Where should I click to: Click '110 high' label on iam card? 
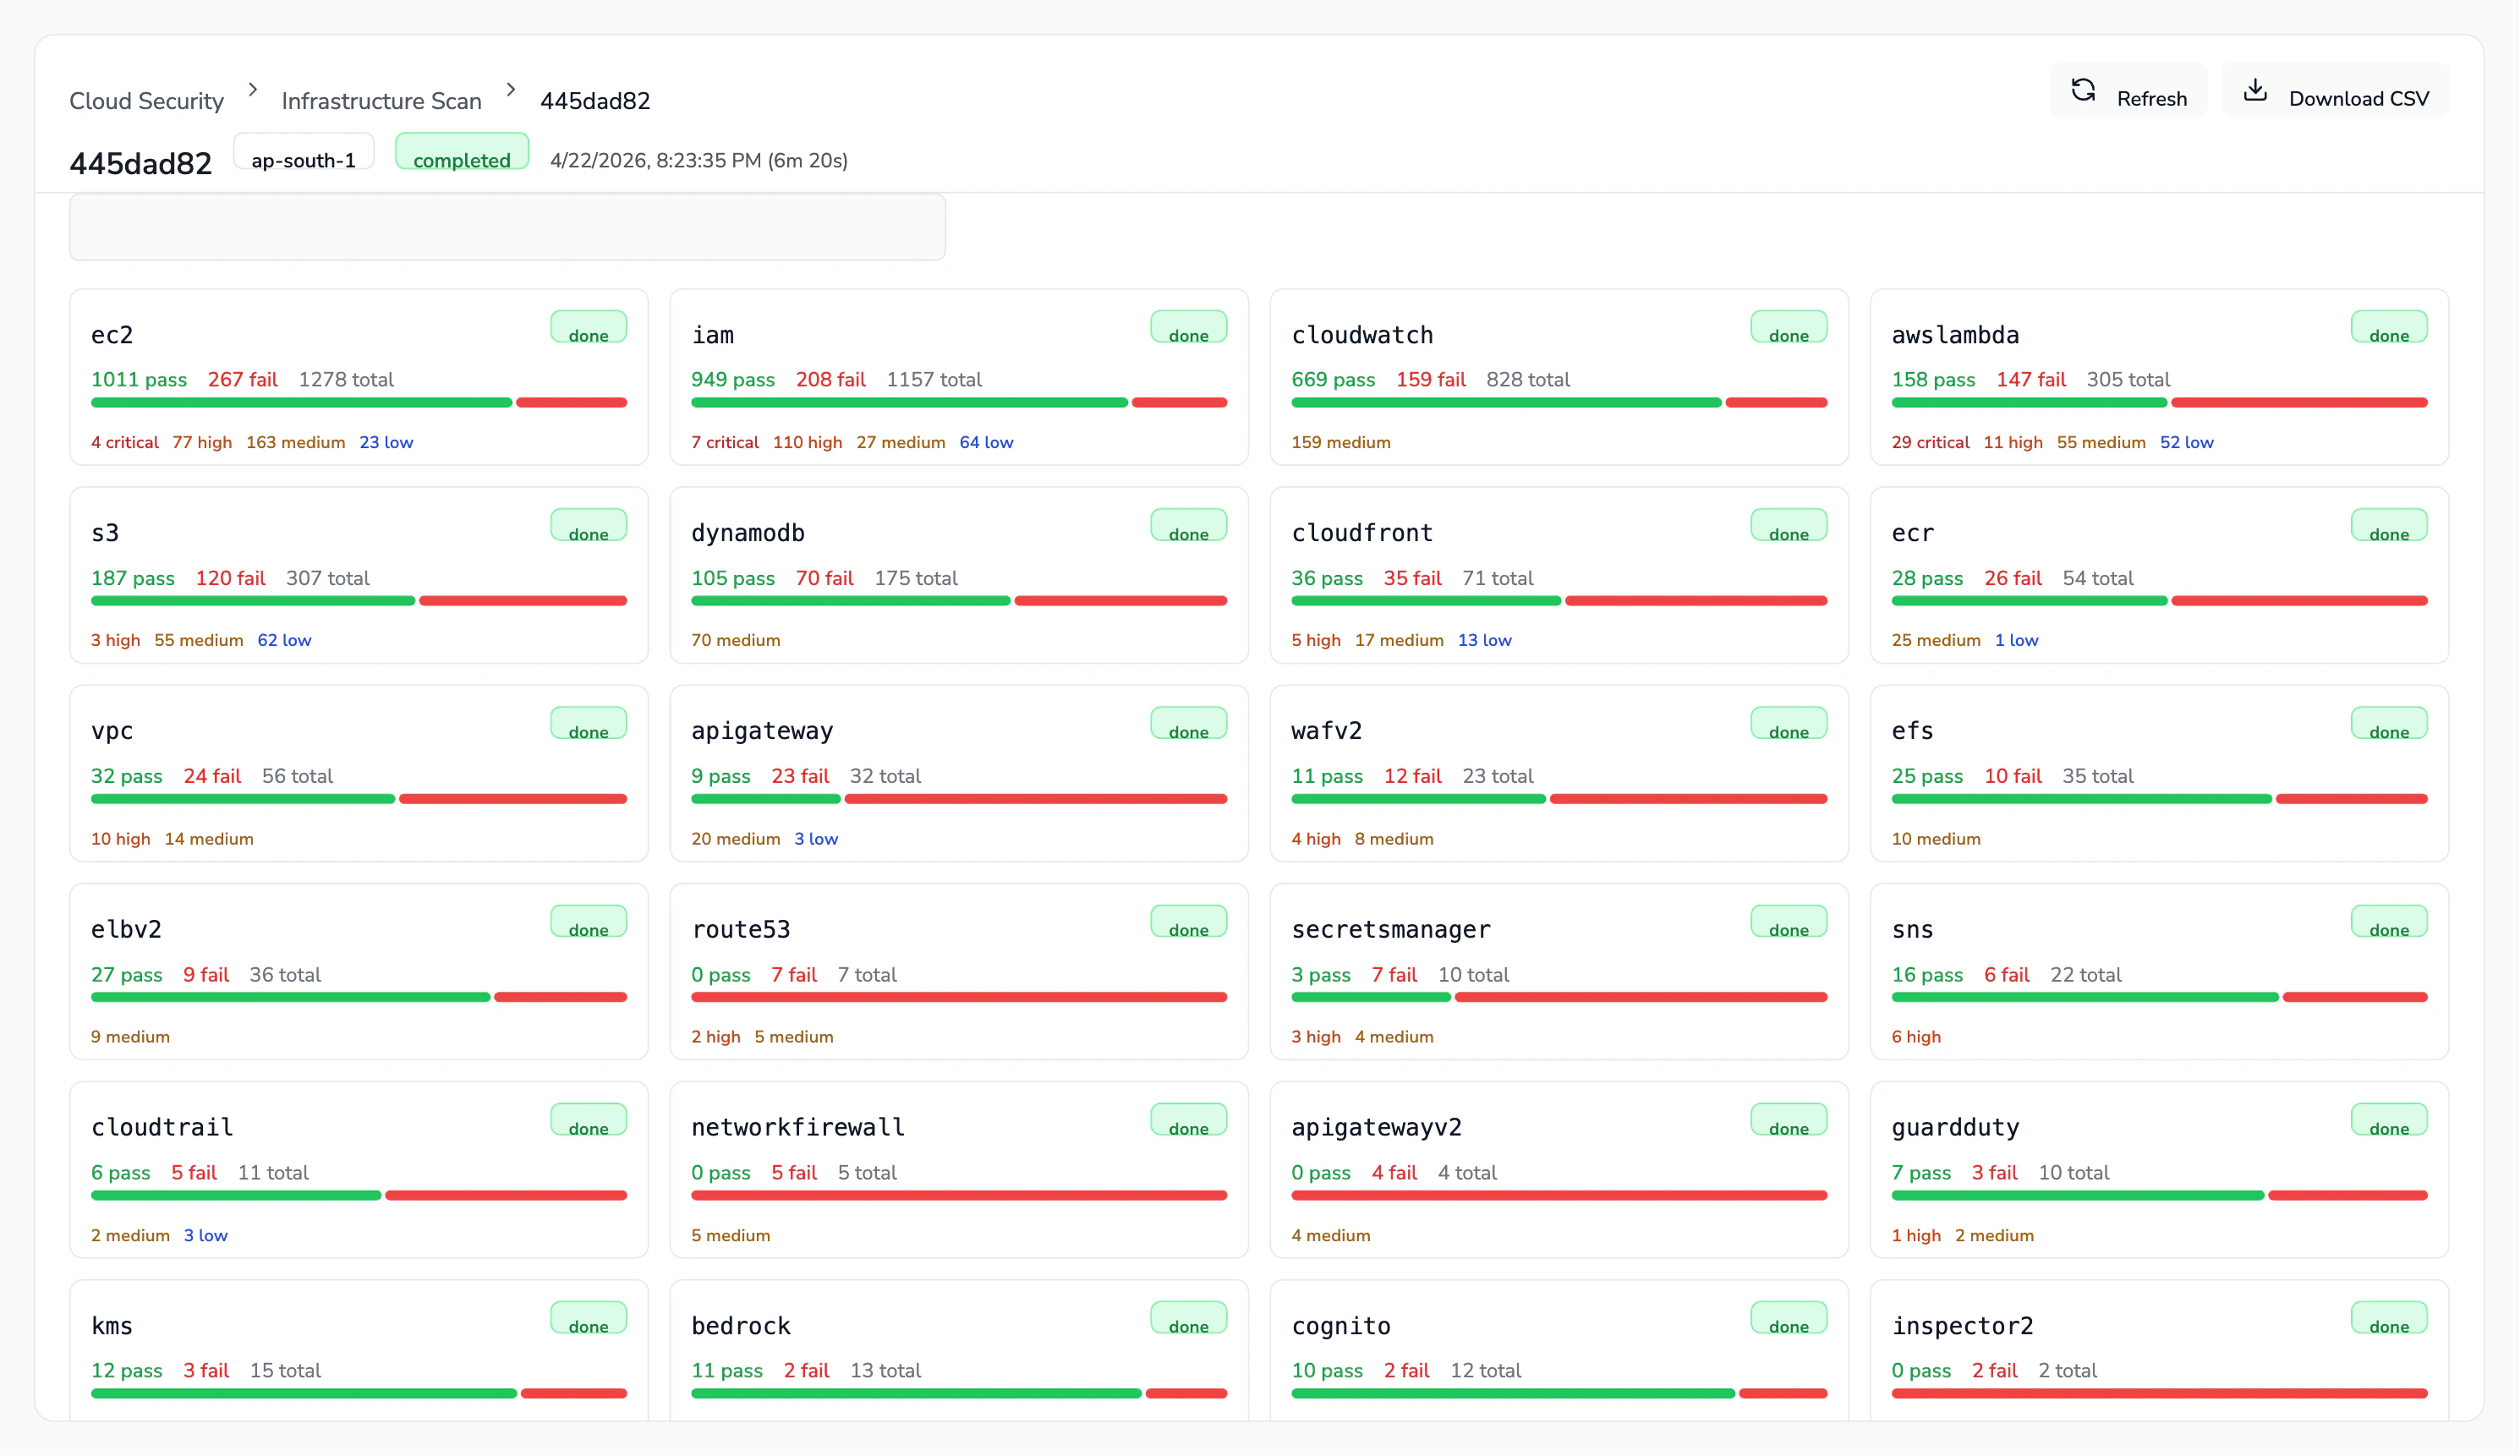[806, 442]
